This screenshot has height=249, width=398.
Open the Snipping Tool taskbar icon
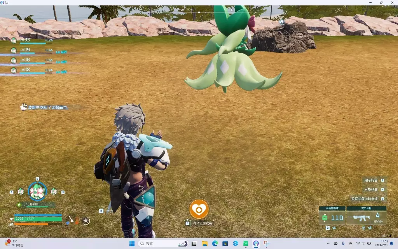(266, 244)
